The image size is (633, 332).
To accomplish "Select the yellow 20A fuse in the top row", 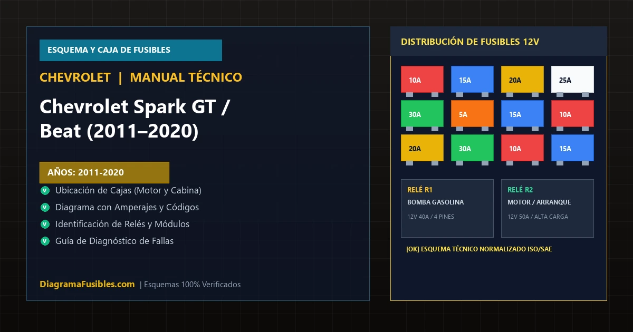I will (x=522, y=80).
